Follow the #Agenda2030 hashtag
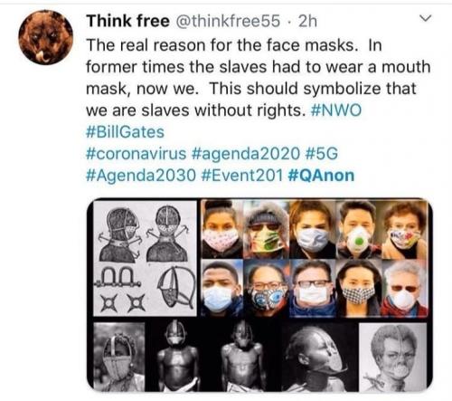 pos(141,176)
